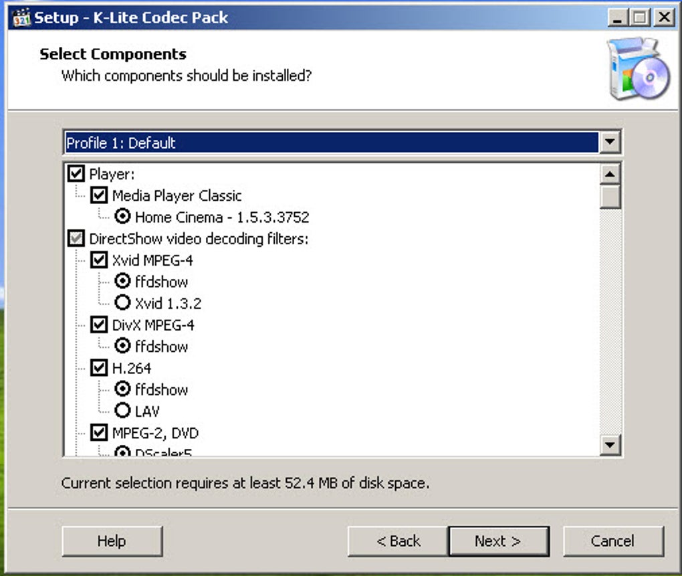Click the component list scrollbar thumb
Image resolution: width=682 pixels, height=576 pixels.
(610, 197)
